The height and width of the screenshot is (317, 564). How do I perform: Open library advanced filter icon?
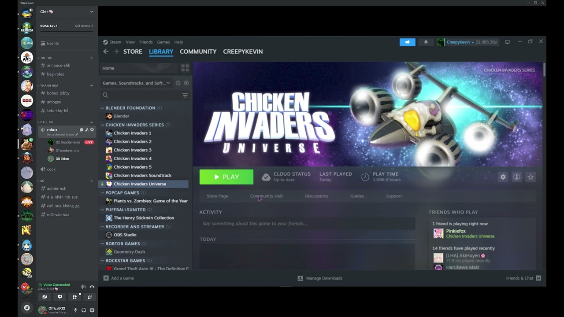185,95
